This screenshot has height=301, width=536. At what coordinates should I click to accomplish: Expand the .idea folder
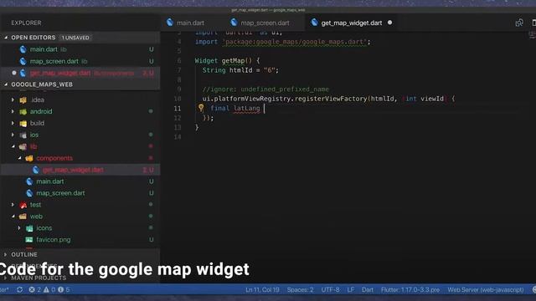click(13, 99)
